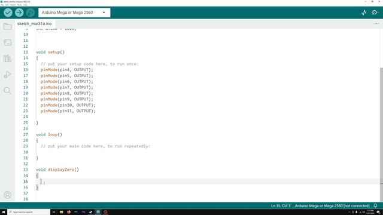Click the Windows taskbar search box
The image size is (383, 215).
tap(29, 212)
